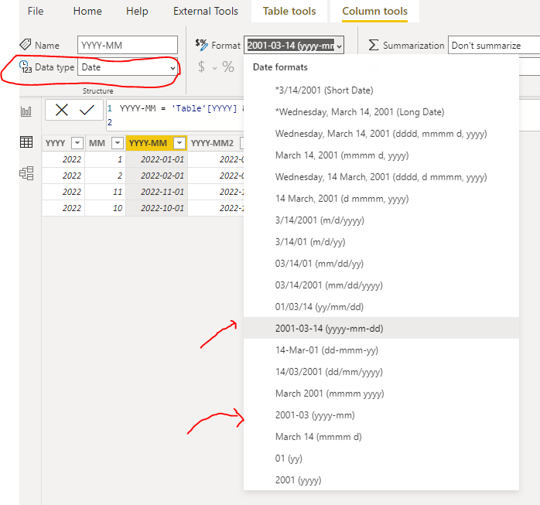The height and width of the screenshot is (505, 540).
Task: Select the MM column header
Action: tap(97, 143)
